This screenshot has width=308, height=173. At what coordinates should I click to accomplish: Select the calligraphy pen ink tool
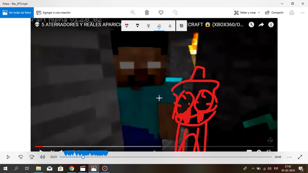[x=148, y=26]
